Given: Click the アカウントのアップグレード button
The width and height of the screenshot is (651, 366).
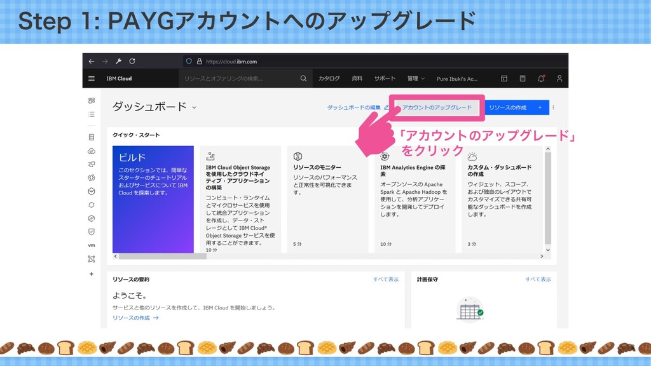Looking at the screenshot, I should [x=437, y=107].
